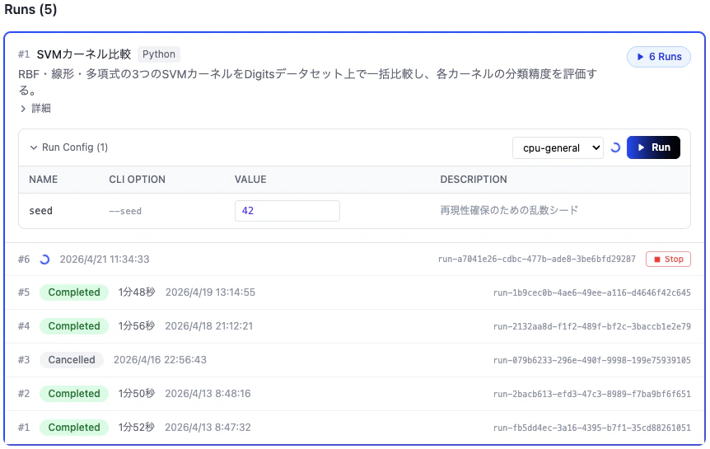
Task: Click the spinner icon on run #6
Action: [44, 260]
